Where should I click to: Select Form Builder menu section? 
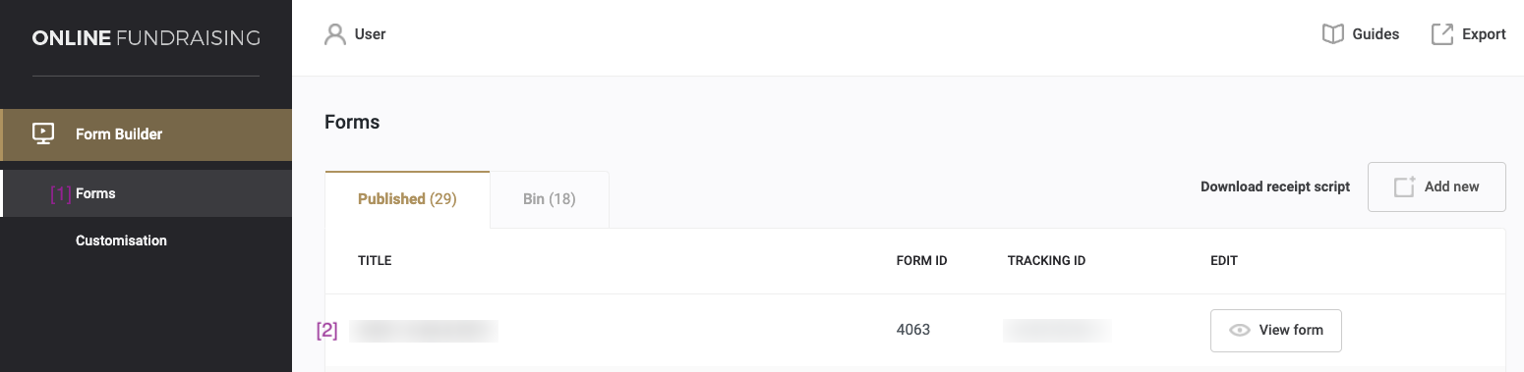146,134
